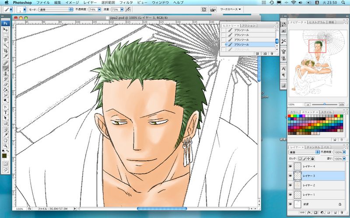The height and width of the screenshot is (218, 350).
Task: Select the Eraser tool
Action: click(5, 85)
